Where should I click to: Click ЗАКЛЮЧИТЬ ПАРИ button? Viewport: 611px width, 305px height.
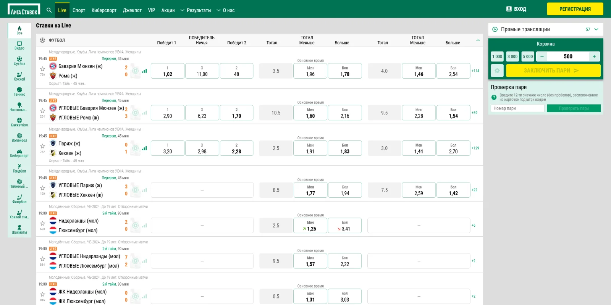click(553, 71)
